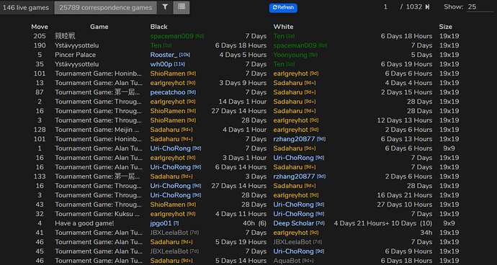Click the 2 Days 15 Hours time cell
Viewport: 497px width, 265px height.
click(x=407, y=92)
